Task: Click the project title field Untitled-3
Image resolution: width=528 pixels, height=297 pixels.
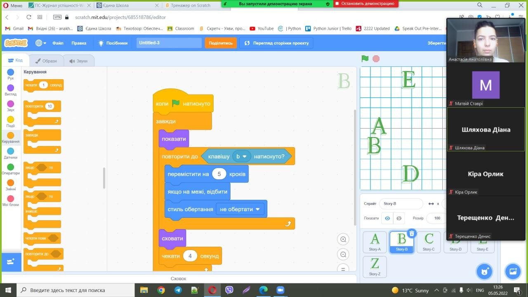Action: tap(169, 43)
